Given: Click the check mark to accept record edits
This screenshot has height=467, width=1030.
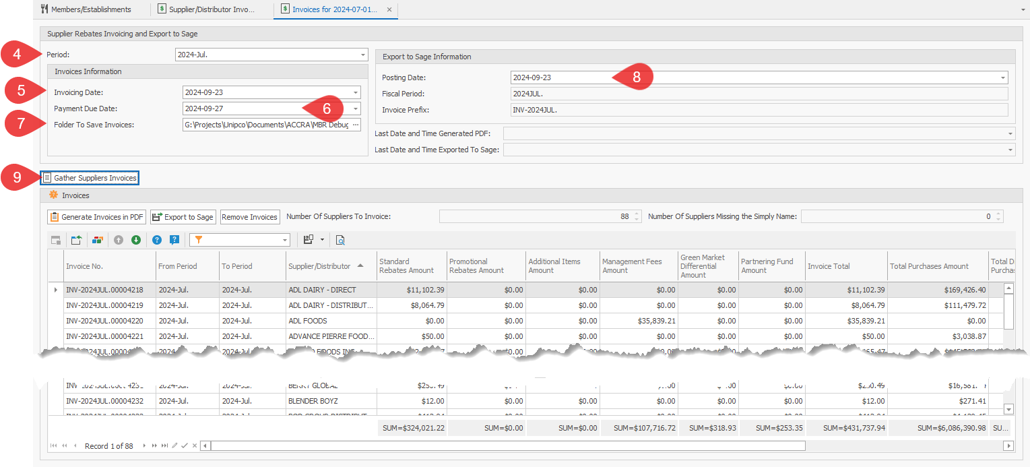Looking at the screenshot, I should coord(184,445).
